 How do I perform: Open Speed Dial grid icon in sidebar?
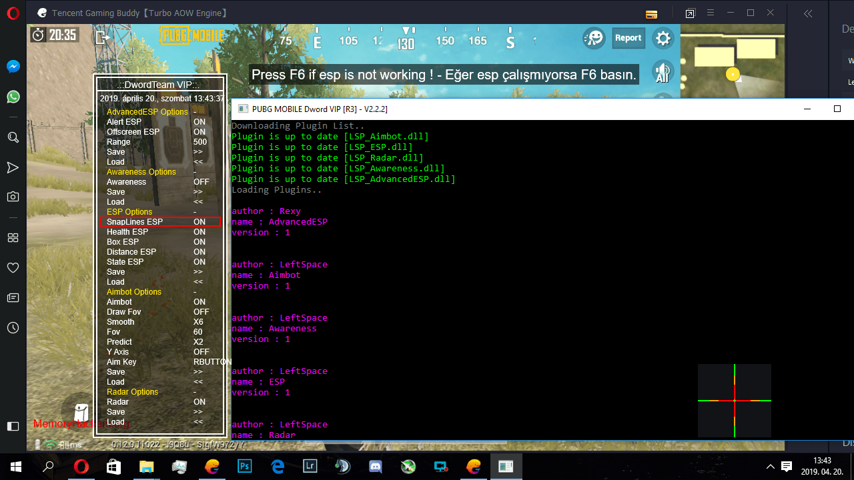point(13,237)
